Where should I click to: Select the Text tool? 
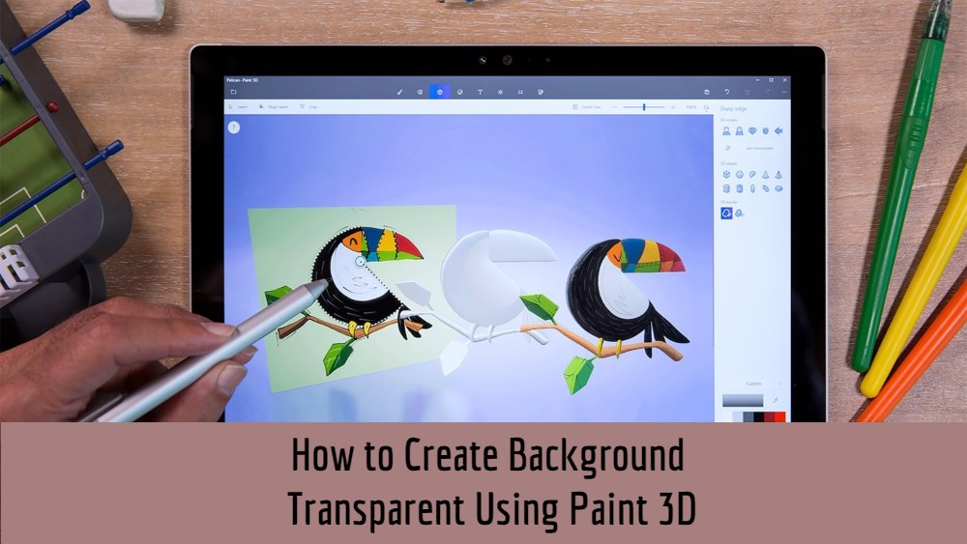480,92
